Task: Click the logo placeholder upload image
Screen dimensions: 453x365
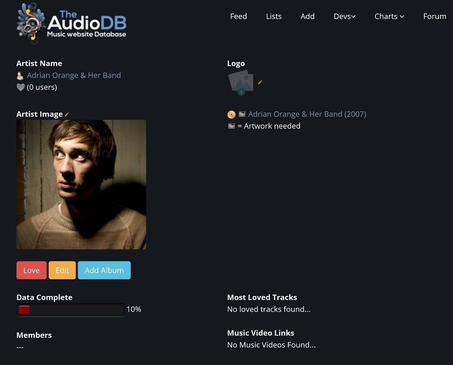Action: click(241, 82)
